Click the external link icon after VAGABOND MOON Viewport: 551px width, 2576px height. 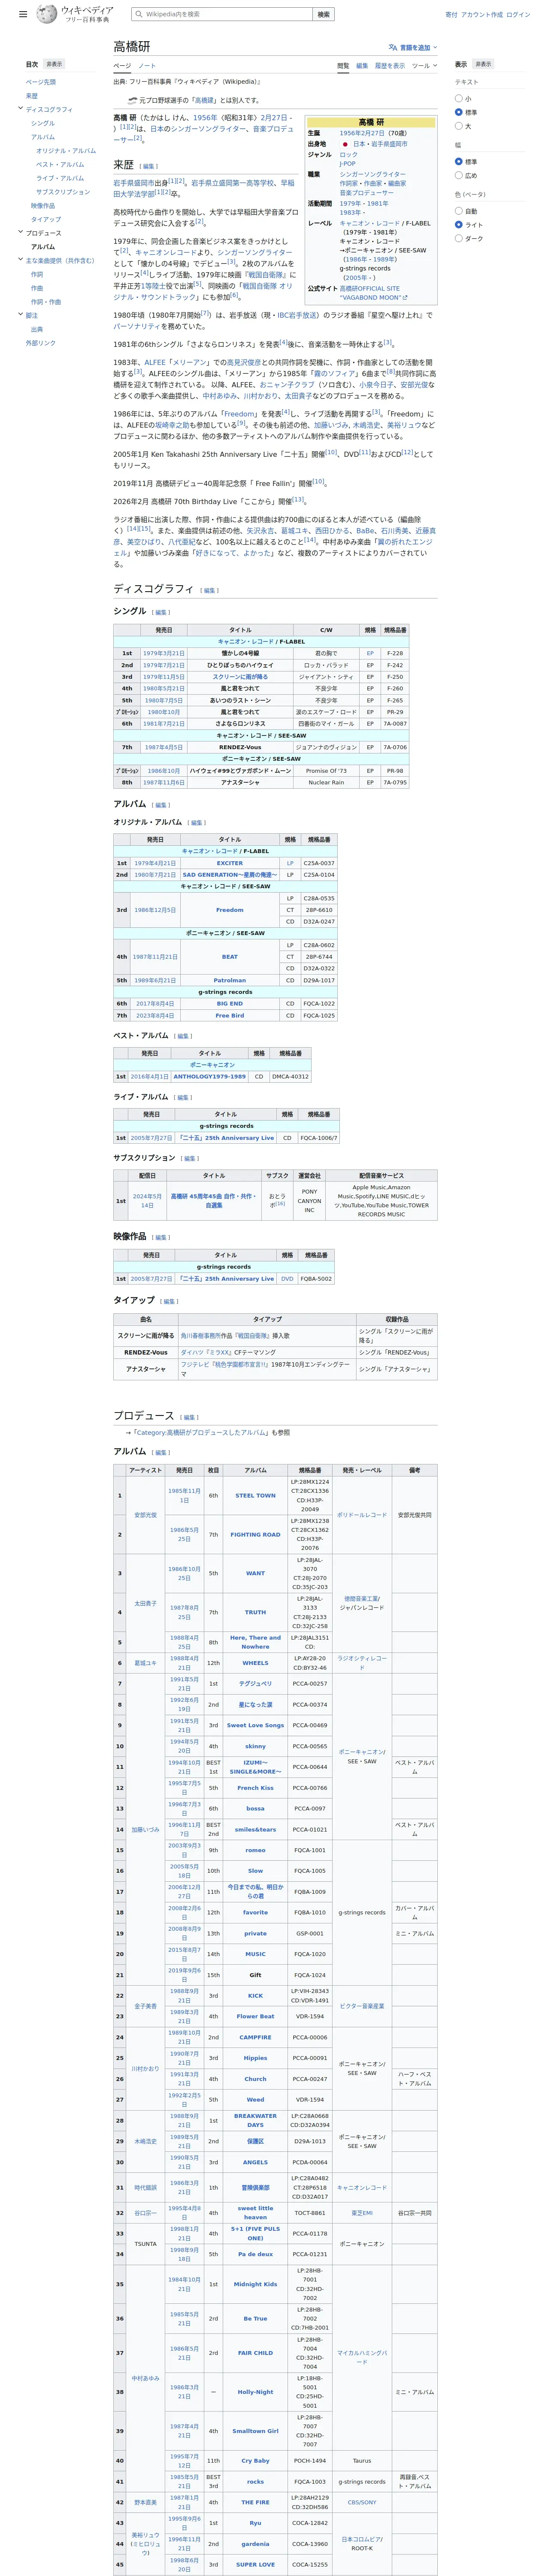pos(405,297)
